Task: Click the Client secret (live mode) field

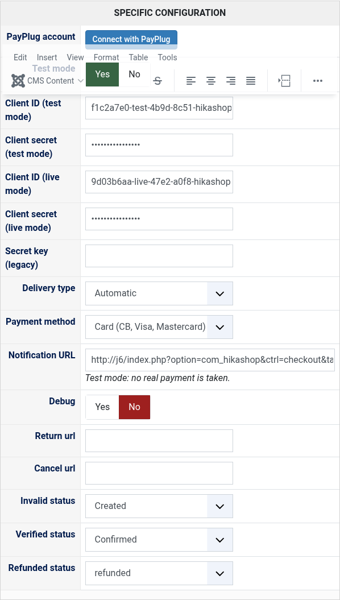Action: coord(159,219)
